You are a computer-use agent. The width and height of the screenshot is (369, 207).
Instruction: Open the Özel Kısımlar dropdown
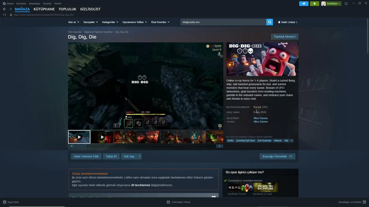(160, 22)
